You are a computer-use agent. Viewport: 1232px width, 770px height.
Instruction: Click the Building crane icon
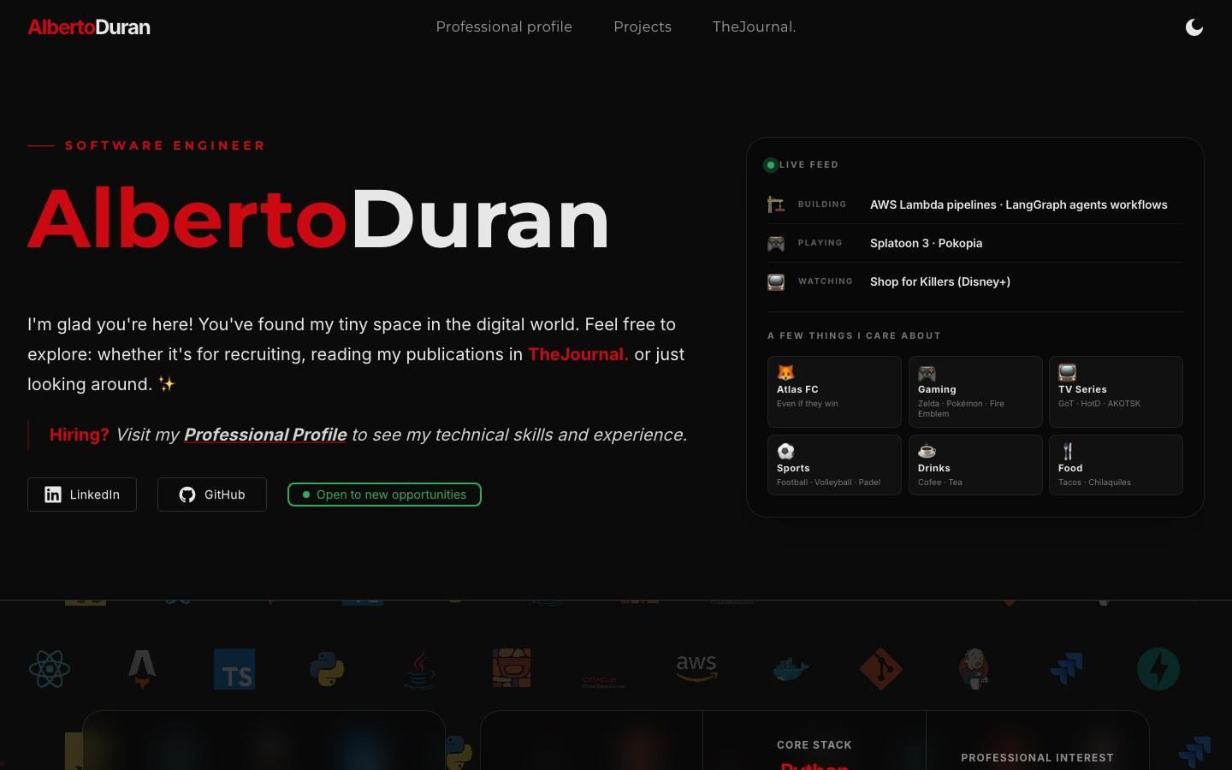776,204
